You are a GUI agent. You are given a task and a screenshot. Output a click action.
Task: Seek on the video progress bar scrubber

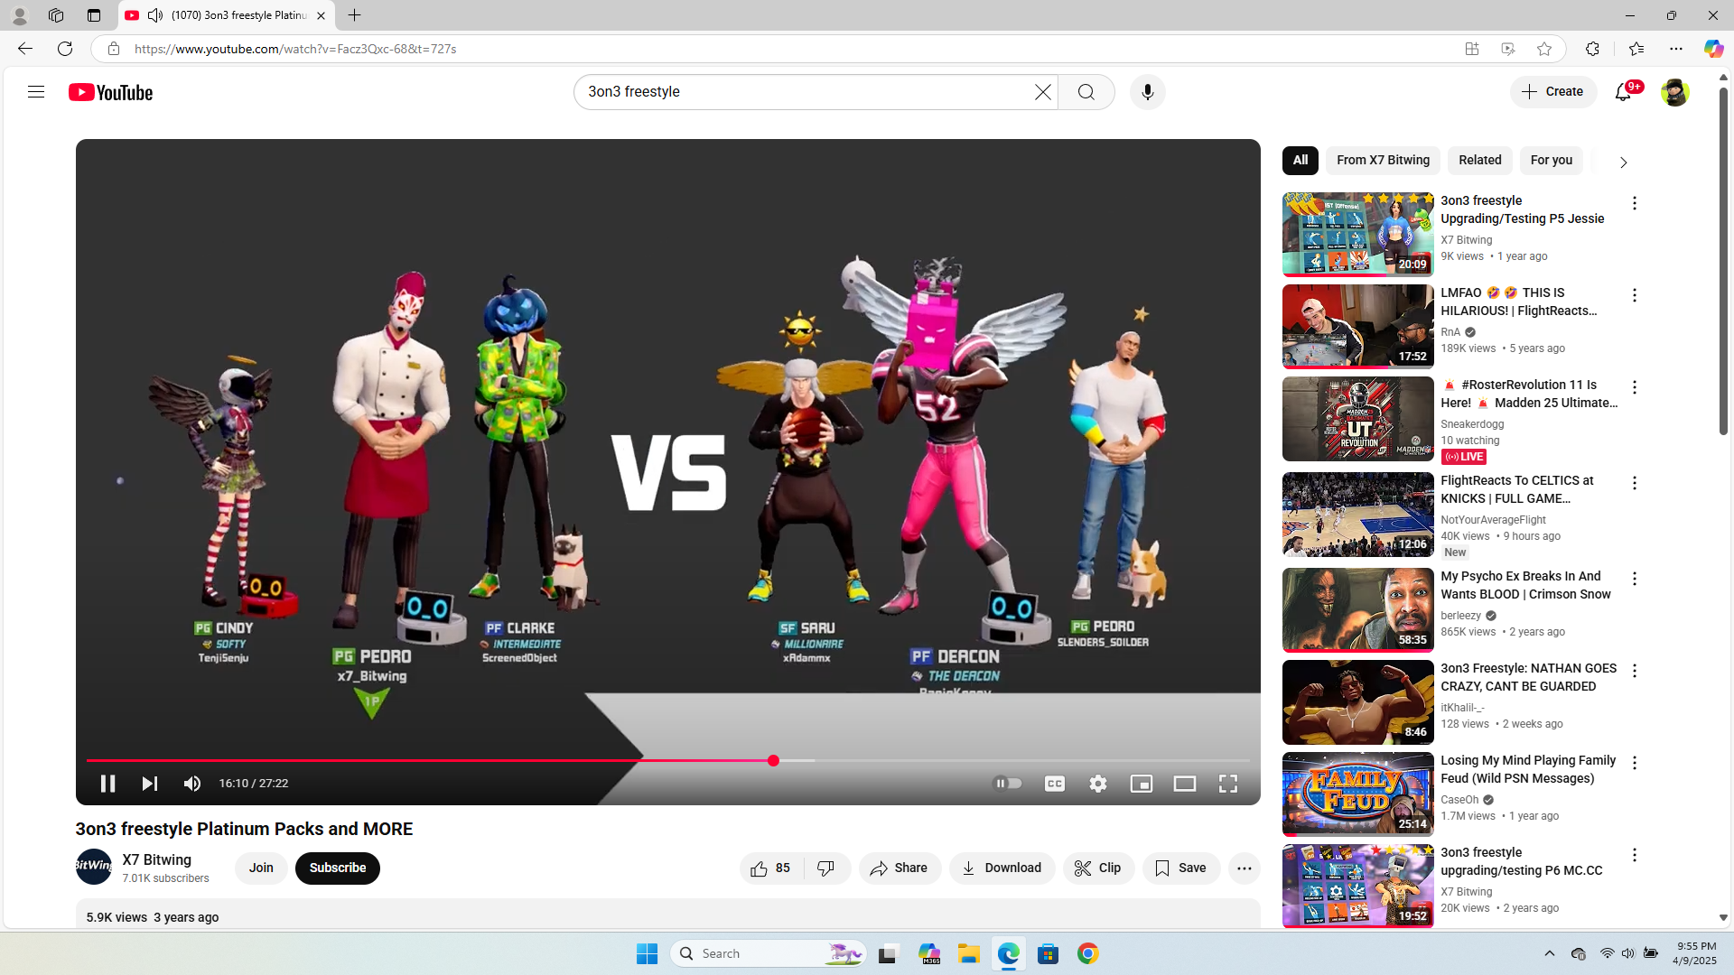click(x=773, y=761)
